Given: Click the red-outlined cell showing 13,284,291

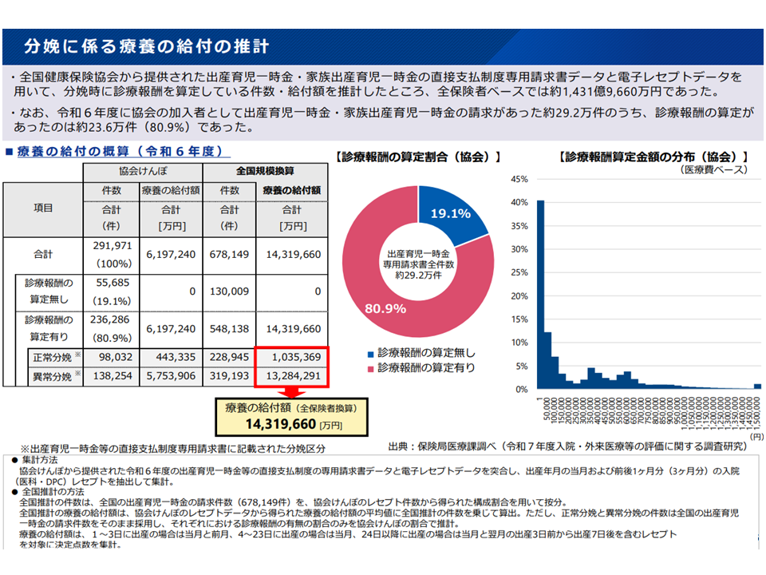Looking at the screenshot, I should (290, 375).
